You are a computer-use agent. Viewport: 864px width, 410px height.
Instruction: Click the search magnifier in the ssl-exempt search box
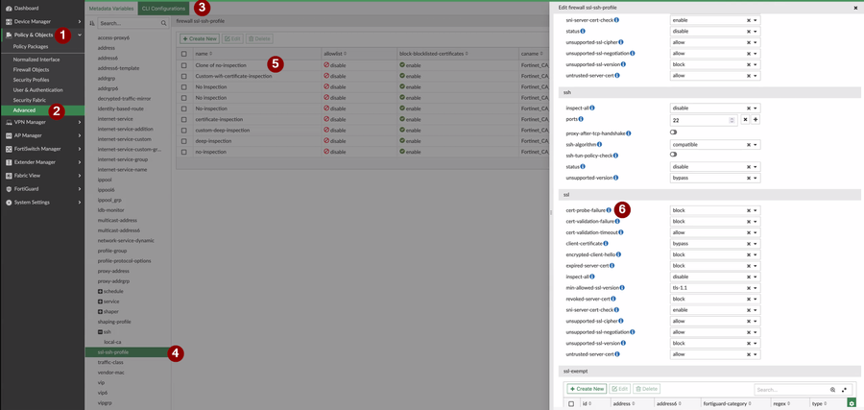833,390
